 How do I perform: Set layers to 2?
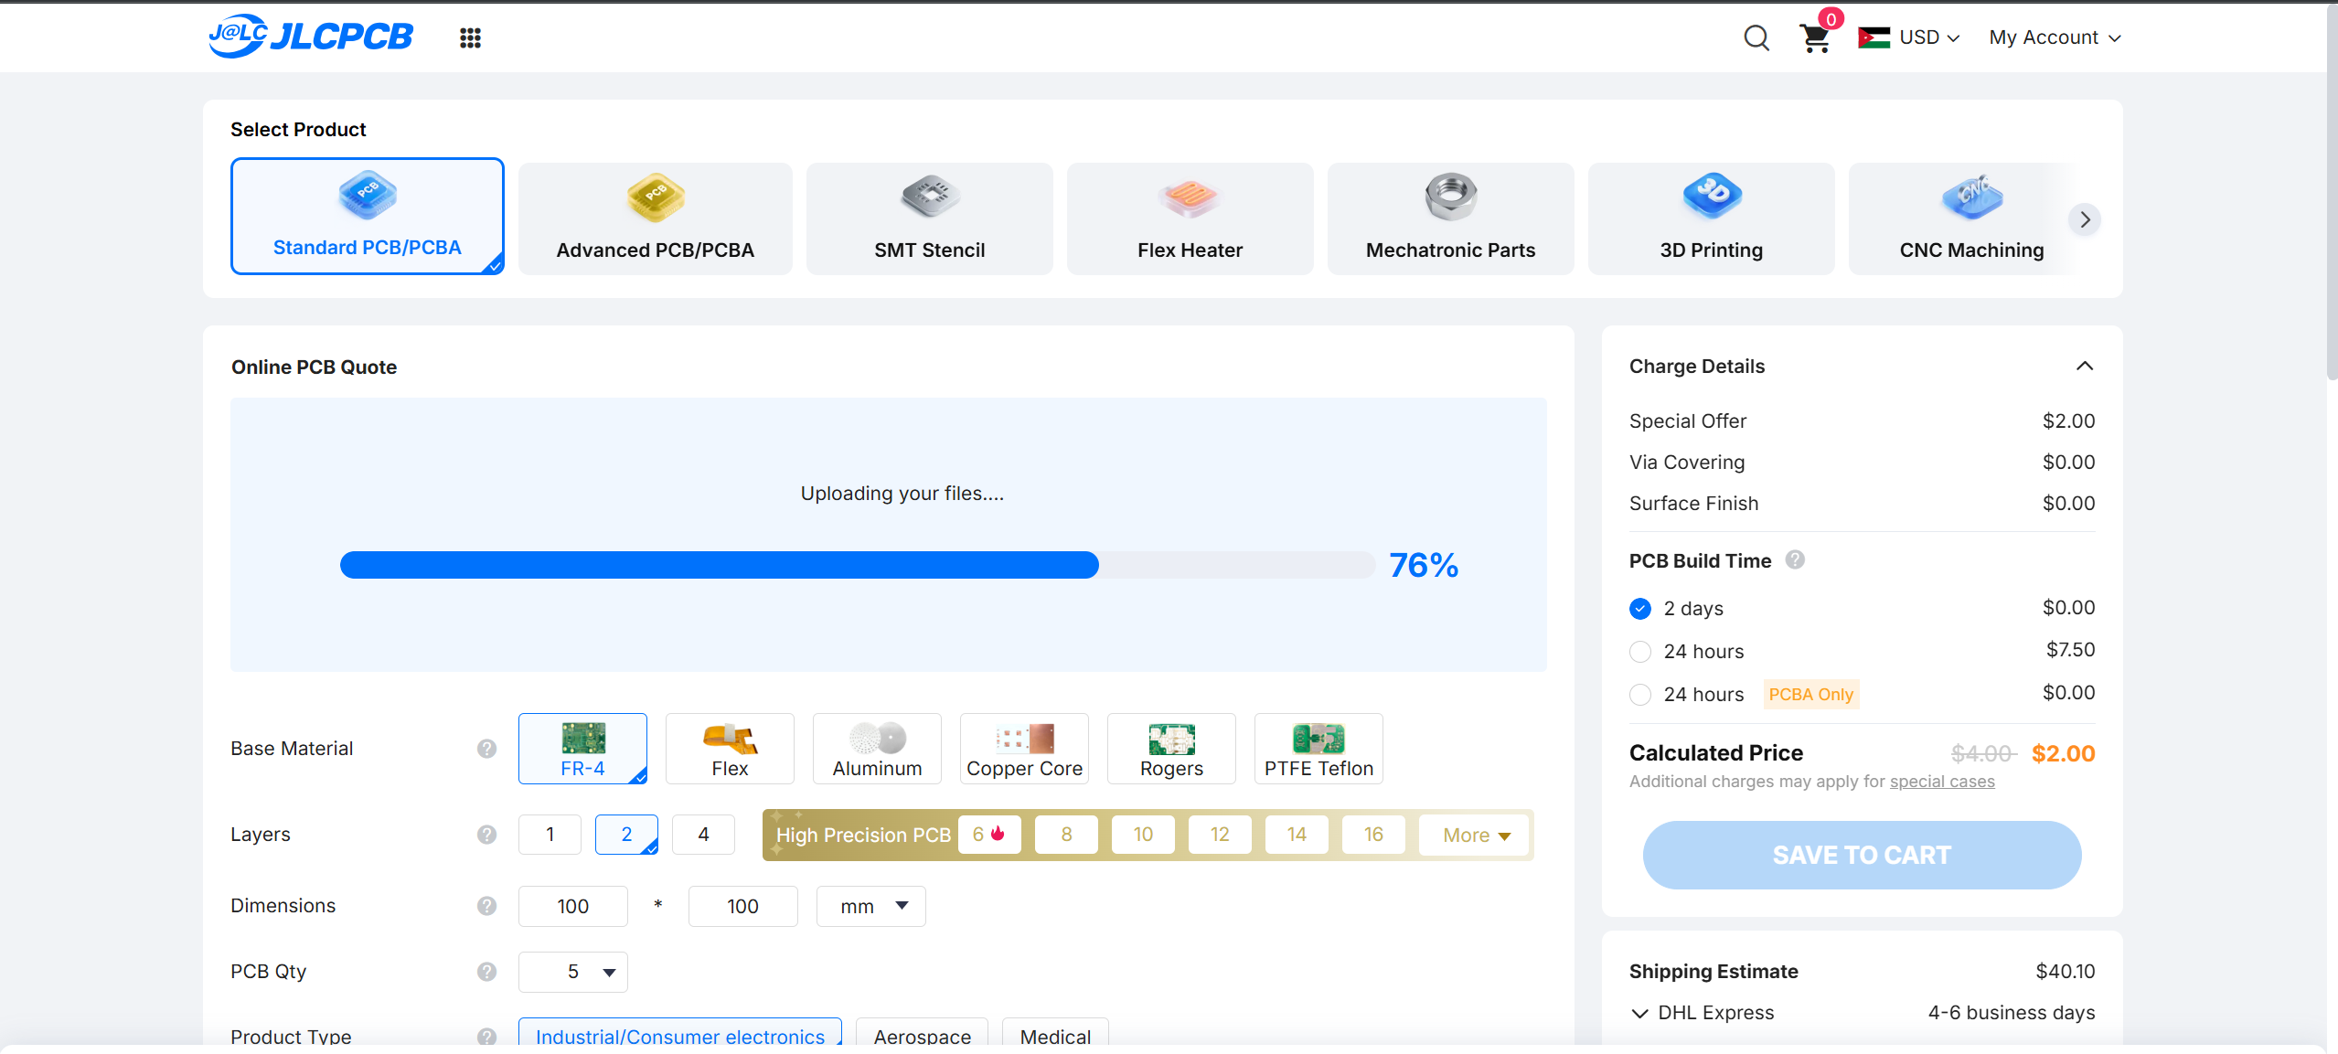(x=626, y=835)
